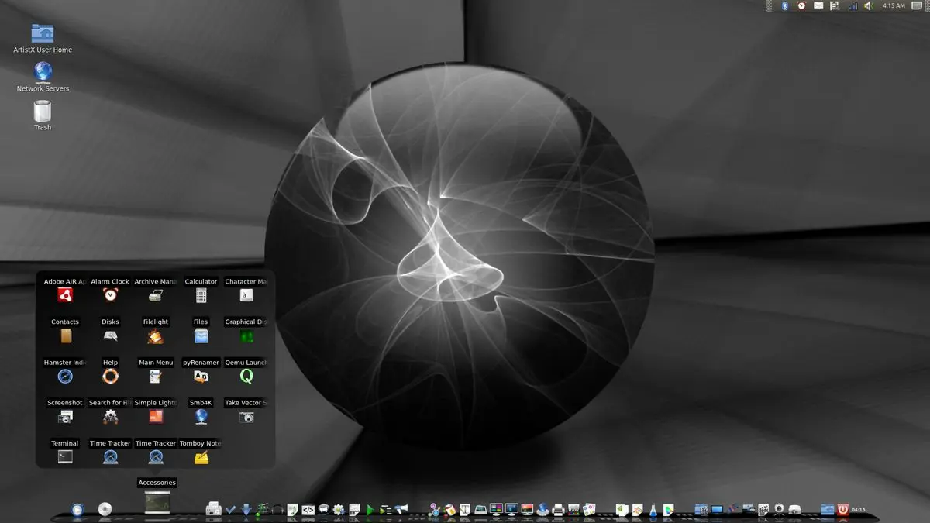Image resolution: width=930 pixels, height=523 pixels.
Task: Open the mail indicator in the top panel
Action: [818, 6]
